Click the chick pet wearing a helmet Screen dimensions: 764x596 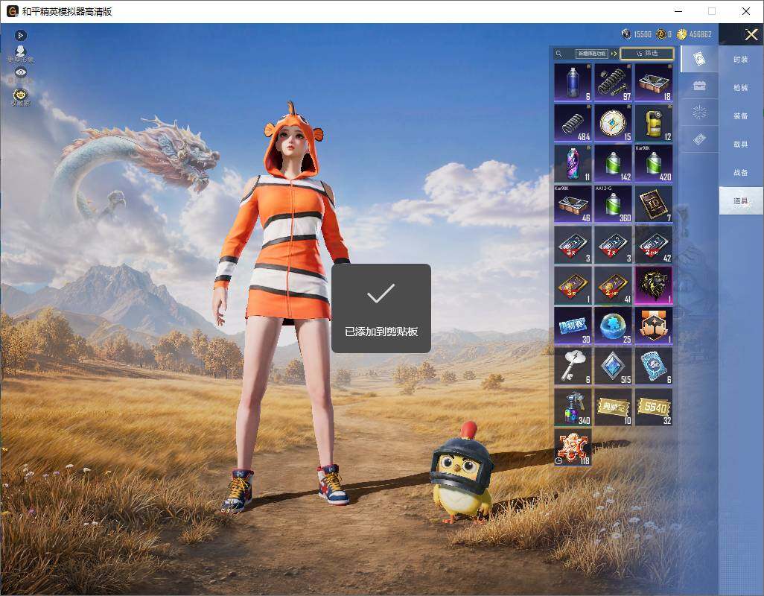[x=462, y=474]
